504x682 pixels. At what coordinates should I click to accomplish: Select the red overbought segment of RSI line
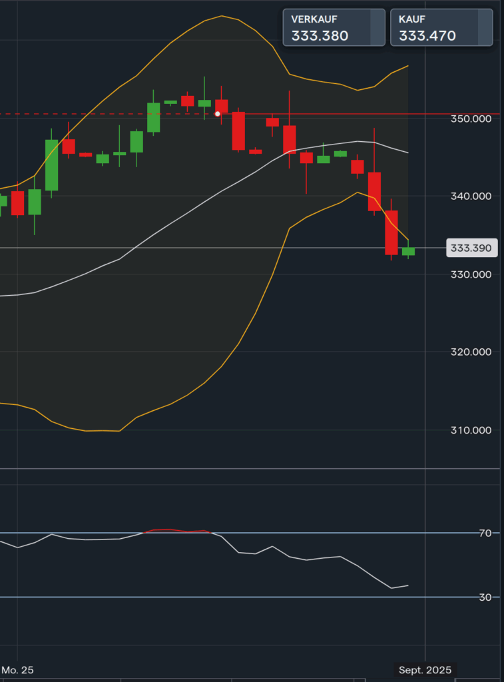pos(170,529)
